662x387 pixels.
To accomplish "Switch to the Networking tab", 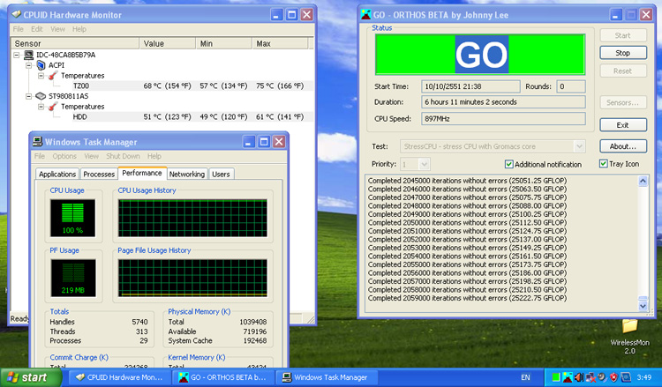I will click(x=186, y=175).
